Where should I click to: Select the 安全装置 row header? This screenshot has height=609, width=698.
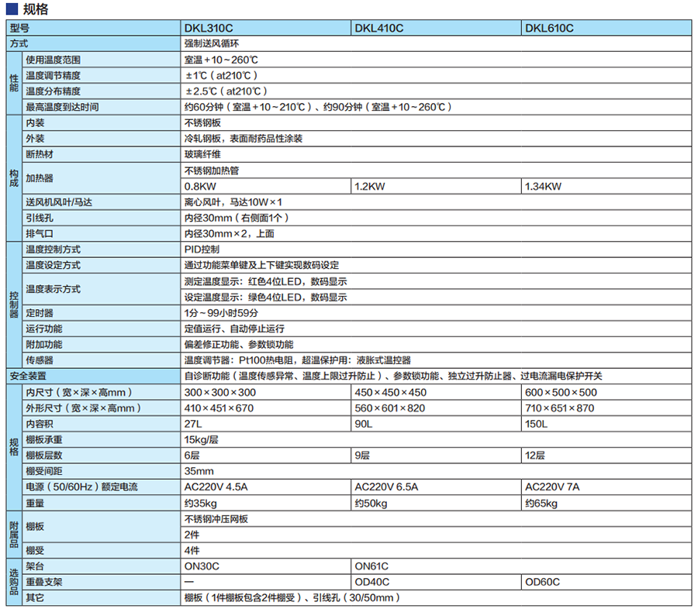29,376
